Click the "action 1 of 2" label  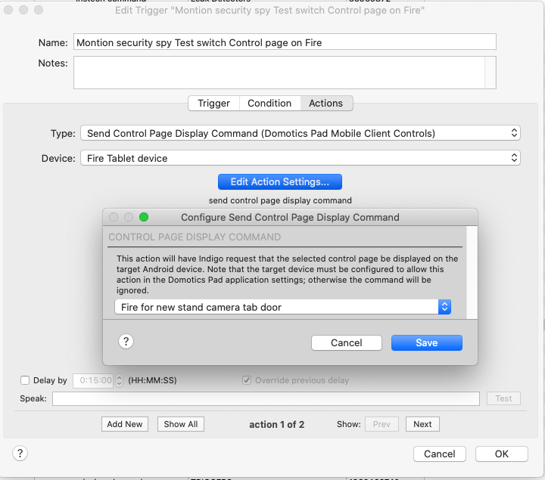[277, 425]
